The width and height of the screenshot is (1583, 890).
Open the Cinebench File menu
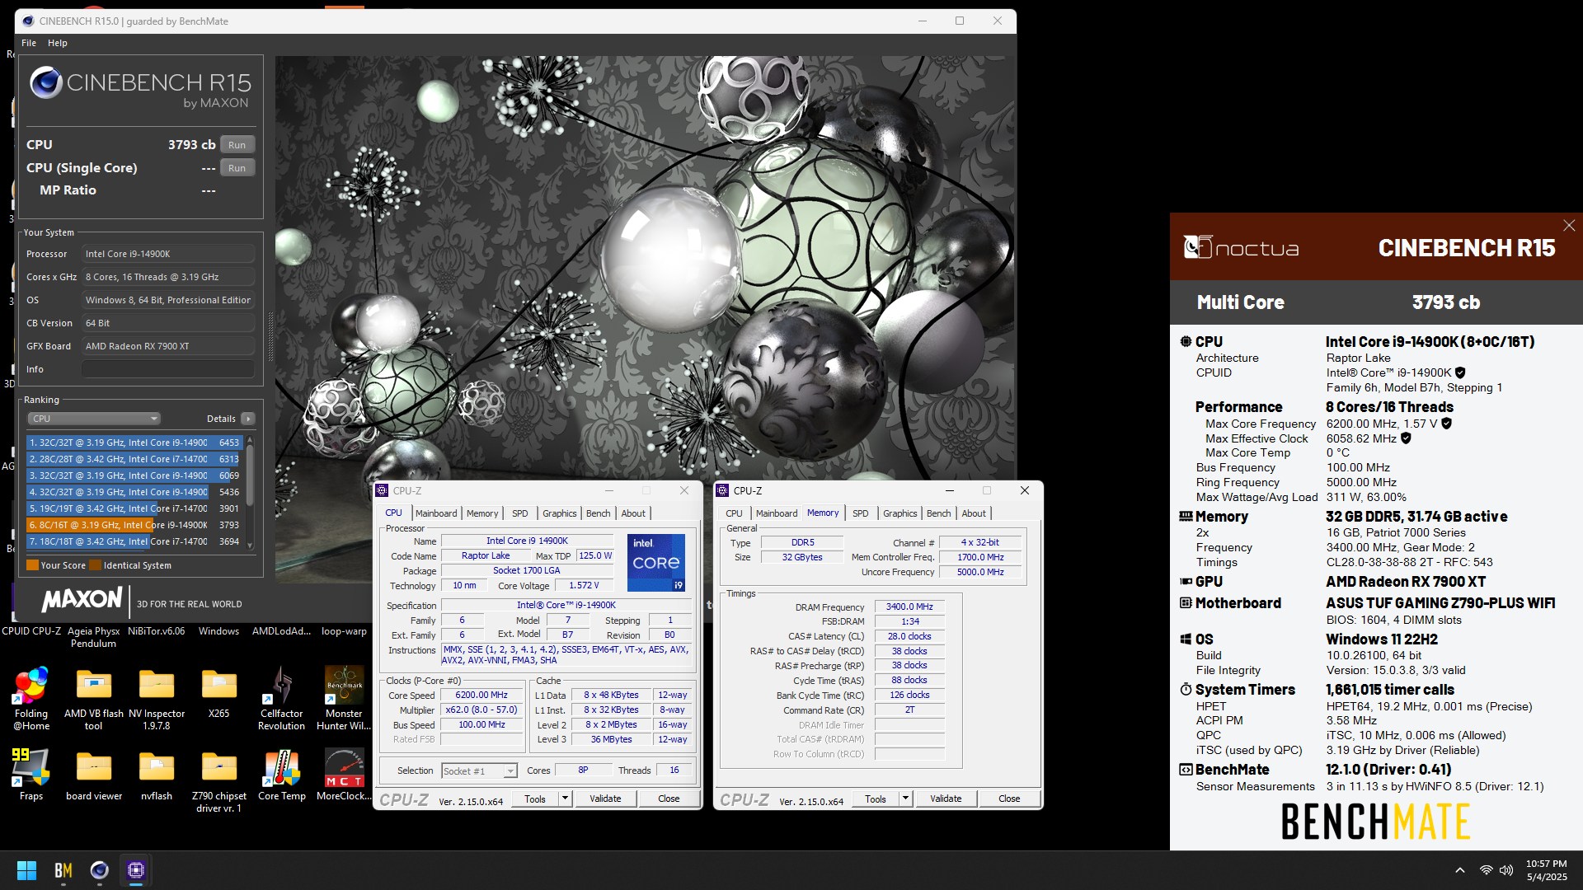tap(29, 43)
